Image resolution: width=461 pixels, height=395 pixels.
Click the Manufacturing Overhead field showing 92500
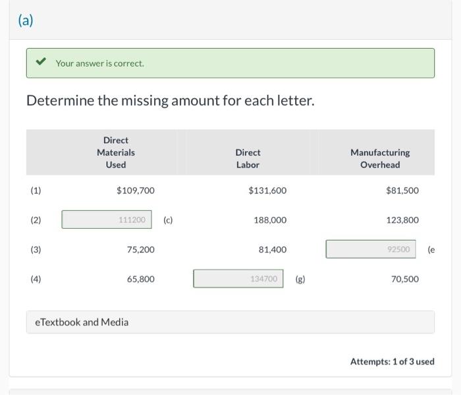coord(370,249)
